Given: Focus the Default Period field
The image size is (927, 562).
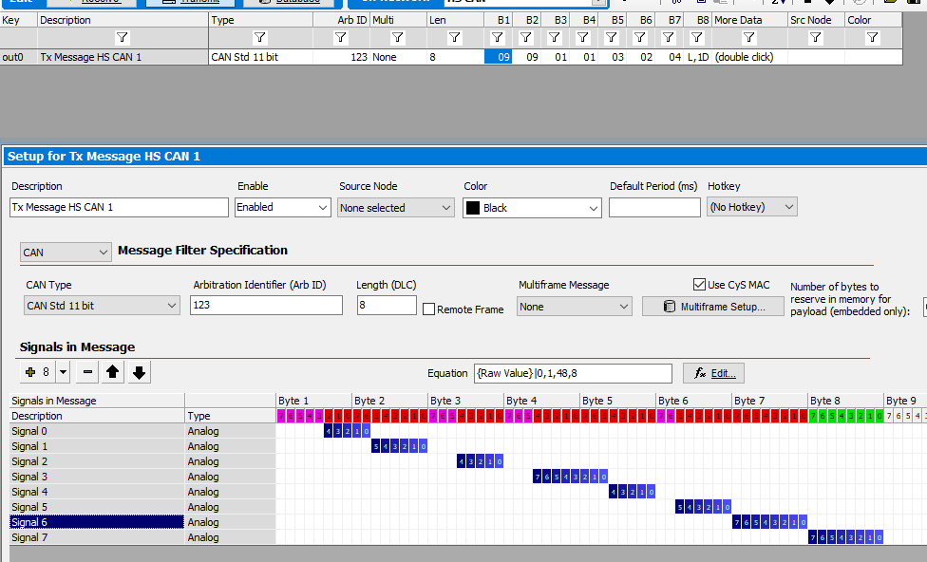Looking at the screenshot, I should [654, 207].
